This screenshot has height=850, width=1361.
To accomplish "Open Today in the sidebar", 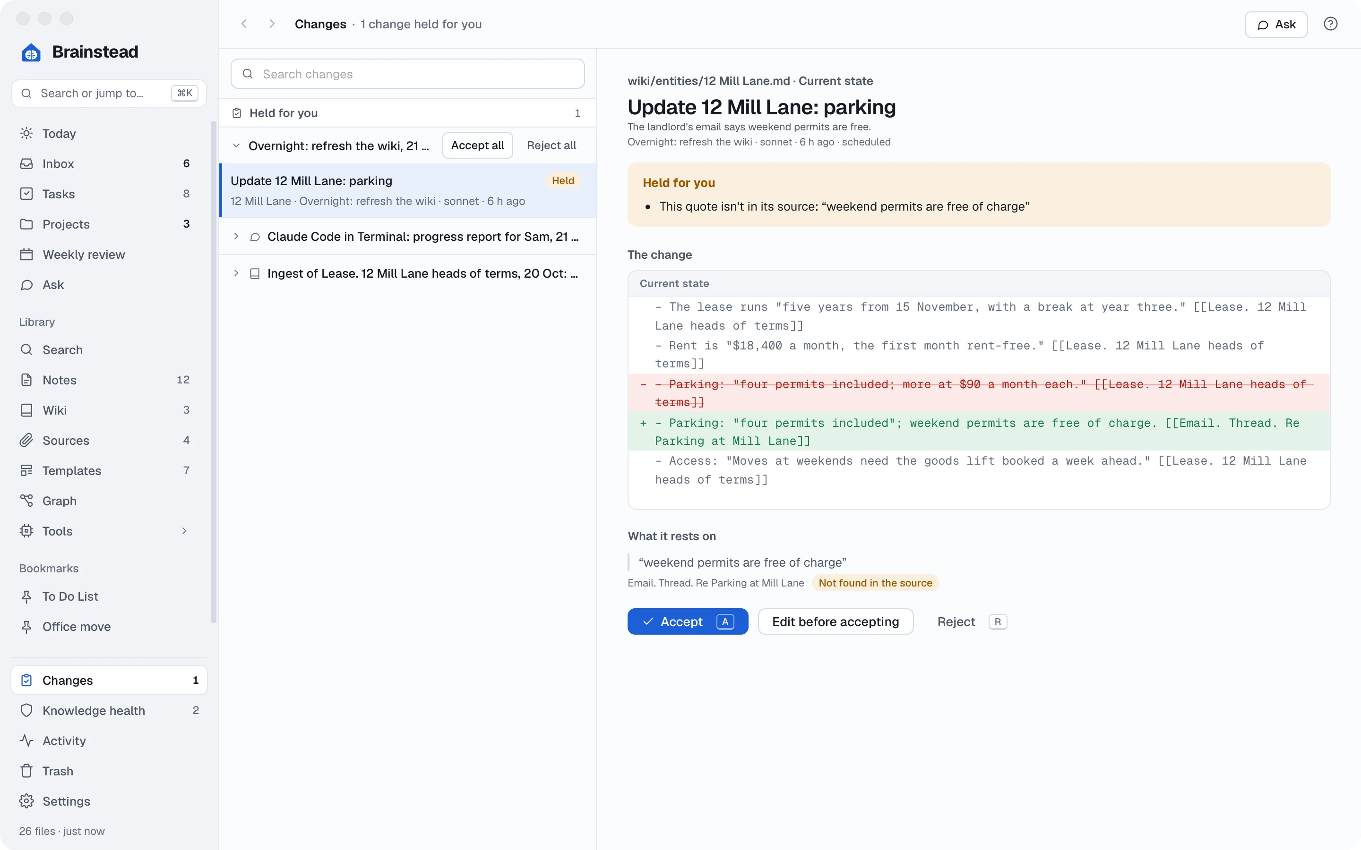I will click(x=109, y=133).
